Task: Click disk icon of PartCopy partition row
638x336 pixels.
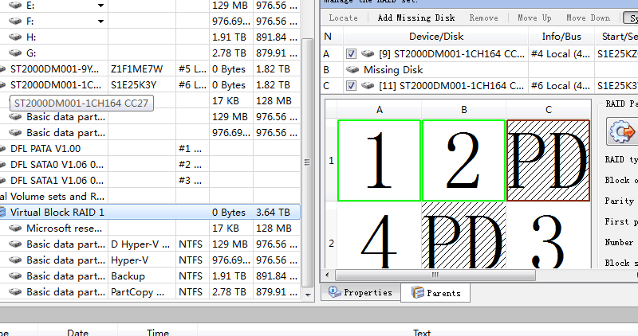Action: [16, 292]
